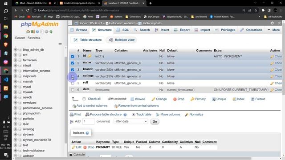Click the Print icon

pos(72,115)
